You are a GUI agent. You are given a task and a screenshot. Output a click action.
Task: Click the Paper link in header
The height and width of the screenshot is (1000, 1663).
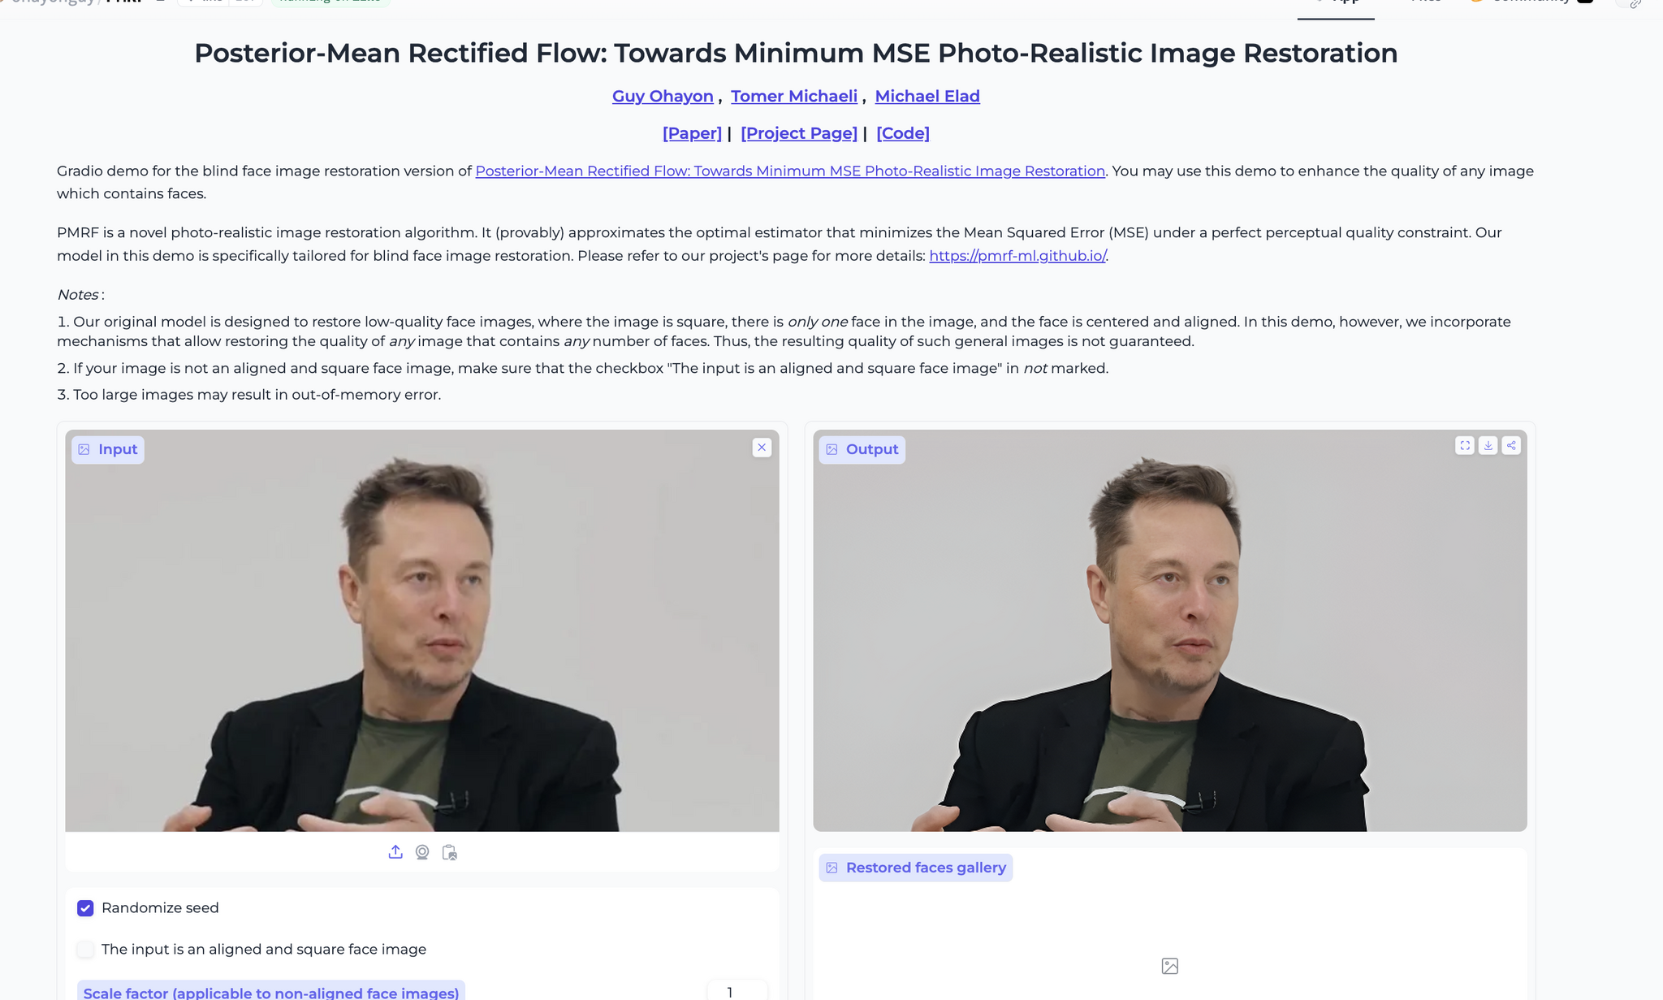(691, 133)
